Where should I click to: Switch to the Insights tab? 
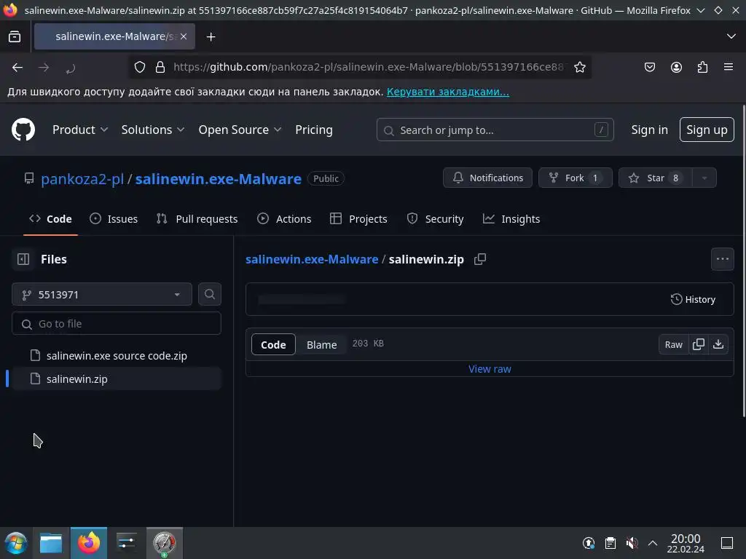[x=511, y=218]
